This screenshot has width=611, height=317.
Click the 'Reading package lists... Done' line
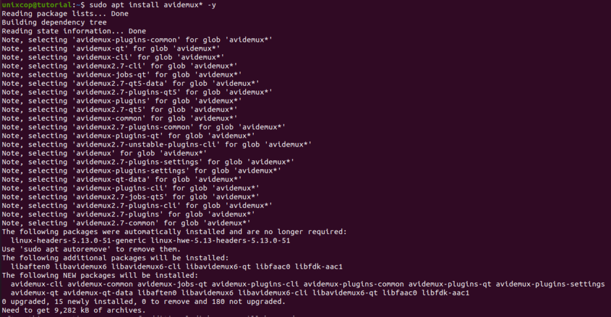(x=65, y=14)
